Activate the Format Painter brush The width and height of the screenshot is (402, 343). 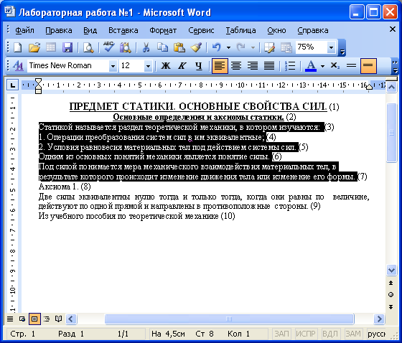click(196, 47)
